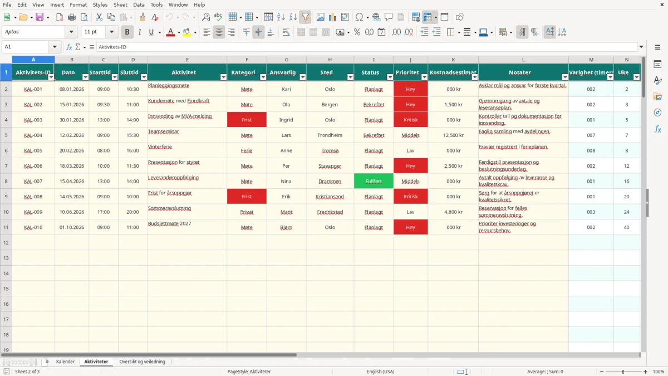
Task: Open the Status column filter dropdown
Action: coord(390,77)
